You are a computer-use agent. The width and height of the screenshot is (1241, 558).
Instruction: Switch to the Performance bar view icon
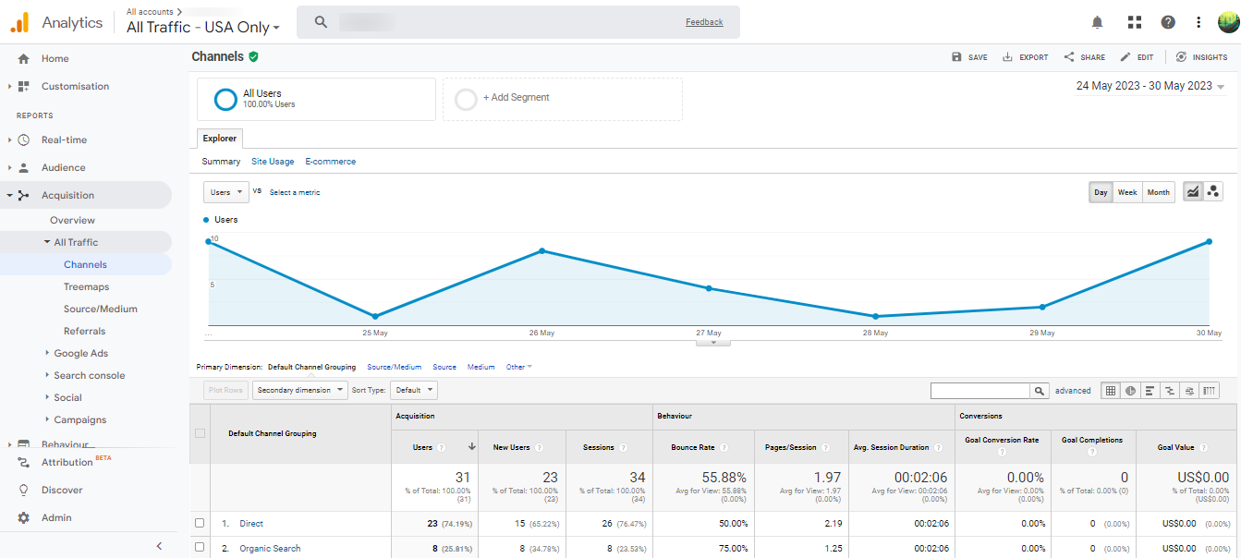click(x=1150, y=391)
